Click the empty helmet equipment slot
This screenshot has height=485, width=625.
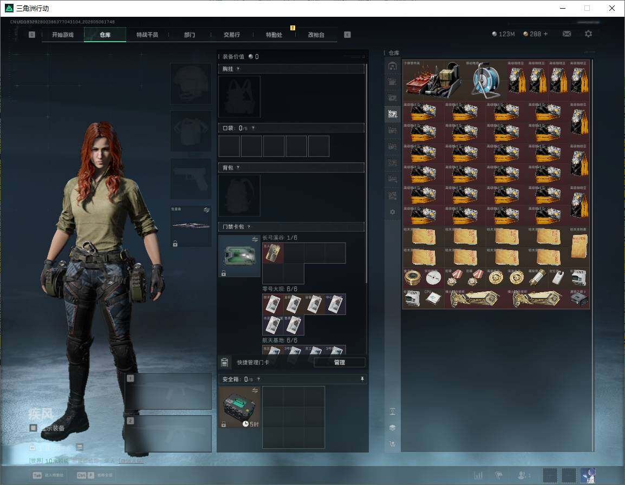point(191,84)
